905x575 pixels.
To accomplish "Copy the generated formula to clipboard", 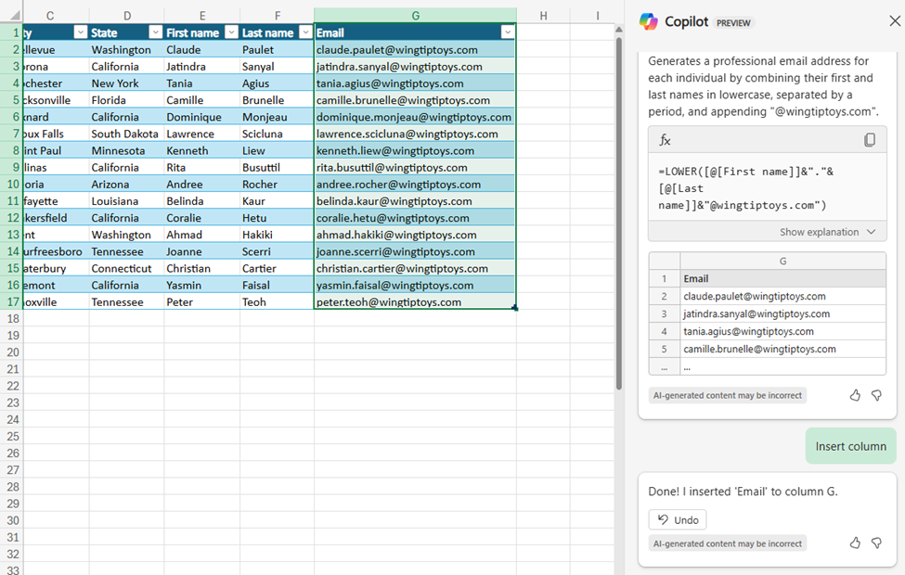I will 869,140.
